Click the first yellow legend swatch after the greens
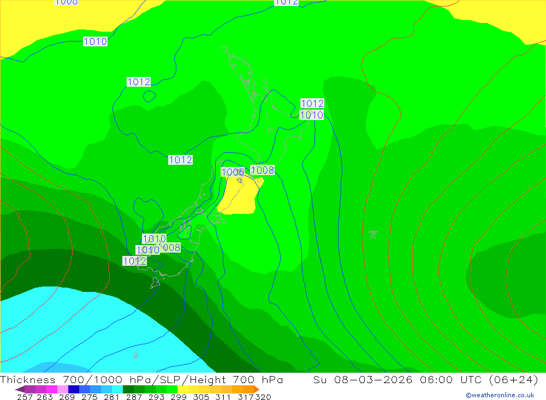Viewport: 546px width, 400px height. tap(183, 389)
